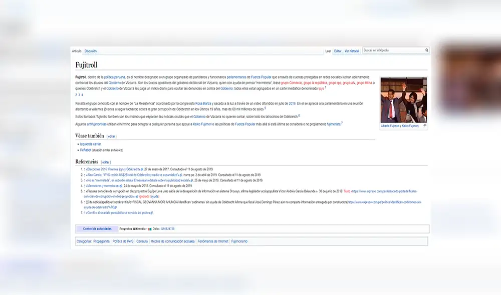
Task: Click the Keiko Fujimori link
Action: click(x=202, y=124)
